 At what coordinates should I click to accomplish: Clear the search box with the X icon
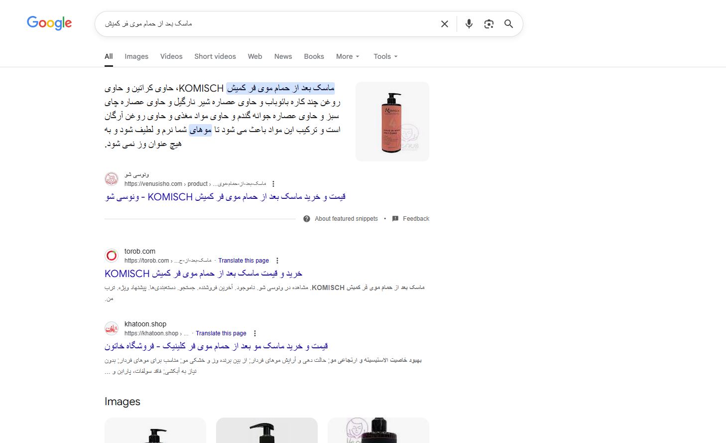(445, 24)
